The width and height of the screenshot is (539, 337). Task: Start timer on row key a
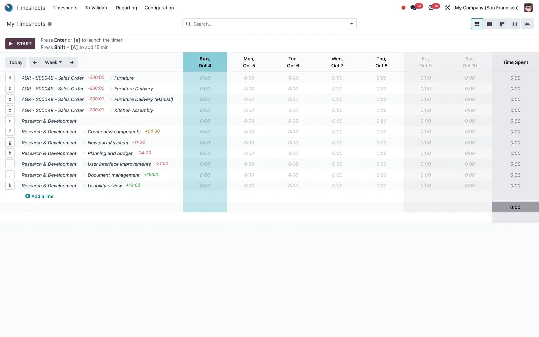point(10,78)
